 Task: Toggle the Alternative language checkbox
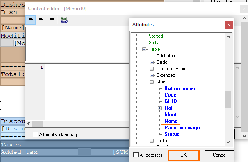point(35,135)
